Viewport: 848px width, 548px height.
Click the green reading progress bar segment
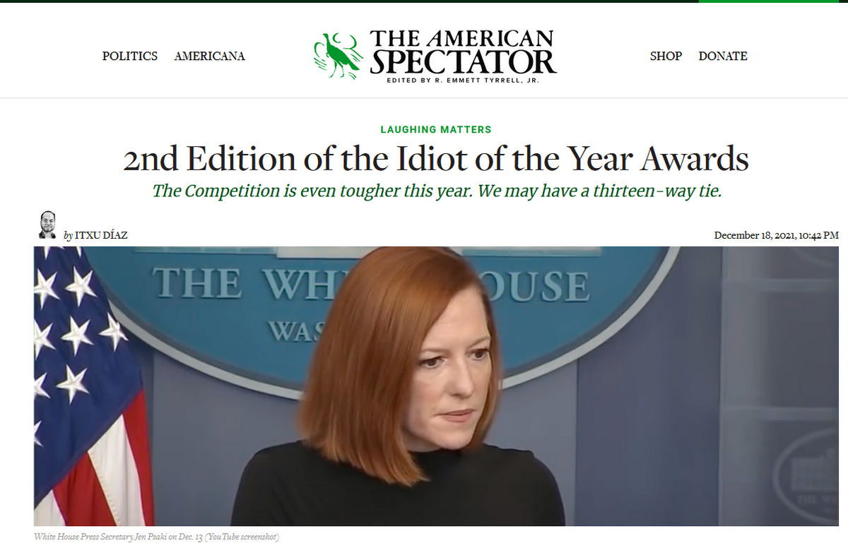(x=773, y=1)
